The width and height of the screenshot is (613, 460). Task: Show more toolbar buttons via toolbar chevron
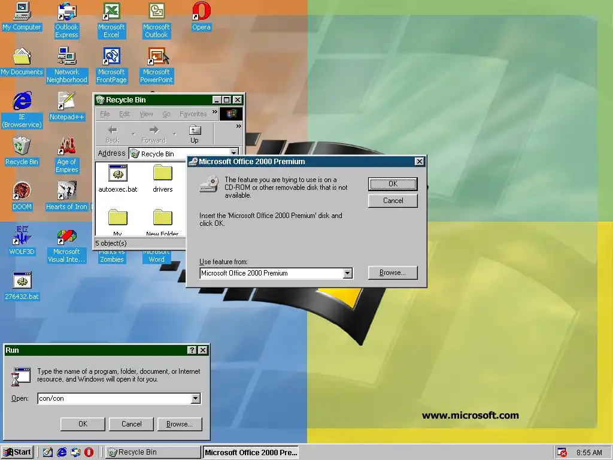238,126
